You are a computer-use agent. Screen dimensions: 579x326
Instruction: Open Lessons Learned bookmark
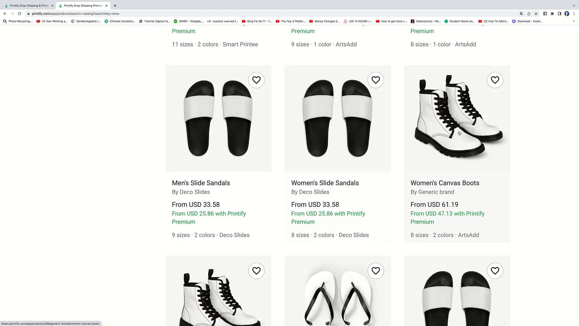[223, 21]
